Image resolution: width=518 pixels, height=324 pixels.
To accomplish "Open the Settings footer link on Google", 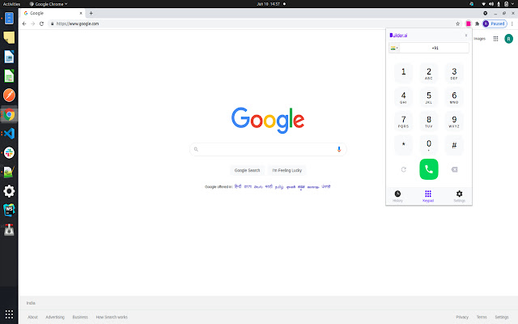I will pos(502,317).
